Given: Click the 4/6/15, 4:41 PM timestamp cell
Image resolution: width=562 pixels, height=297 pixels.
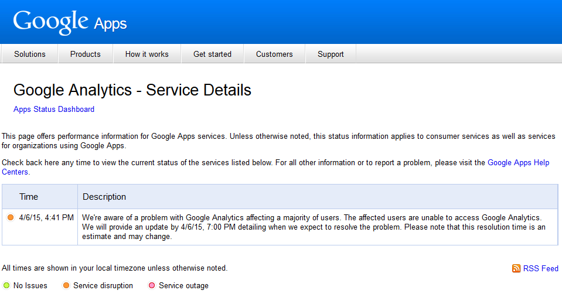Looking at the screenshot, I should click(x=46, y=217).
